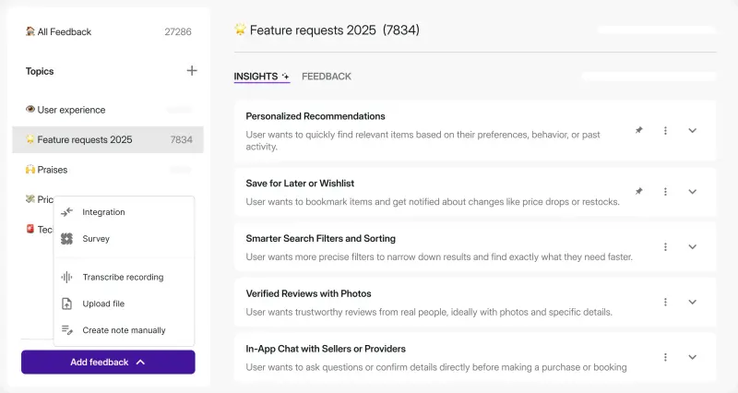Click the 27286 count beside All Feedback

coord(178,31)
